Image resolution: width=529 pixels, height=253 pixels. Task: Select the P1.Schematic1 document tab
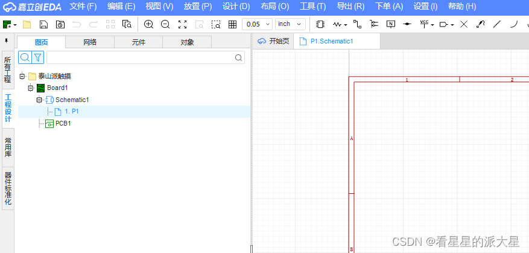pos(337,41)
